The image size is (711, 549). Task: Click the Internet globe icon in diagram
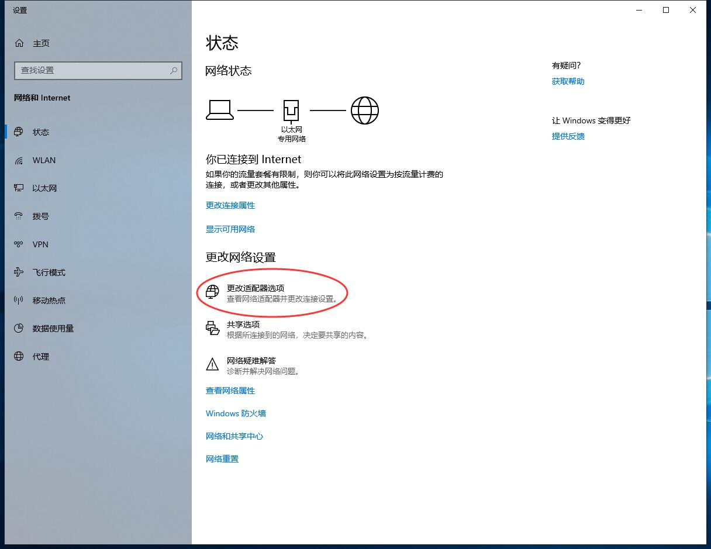coord(365,110)
